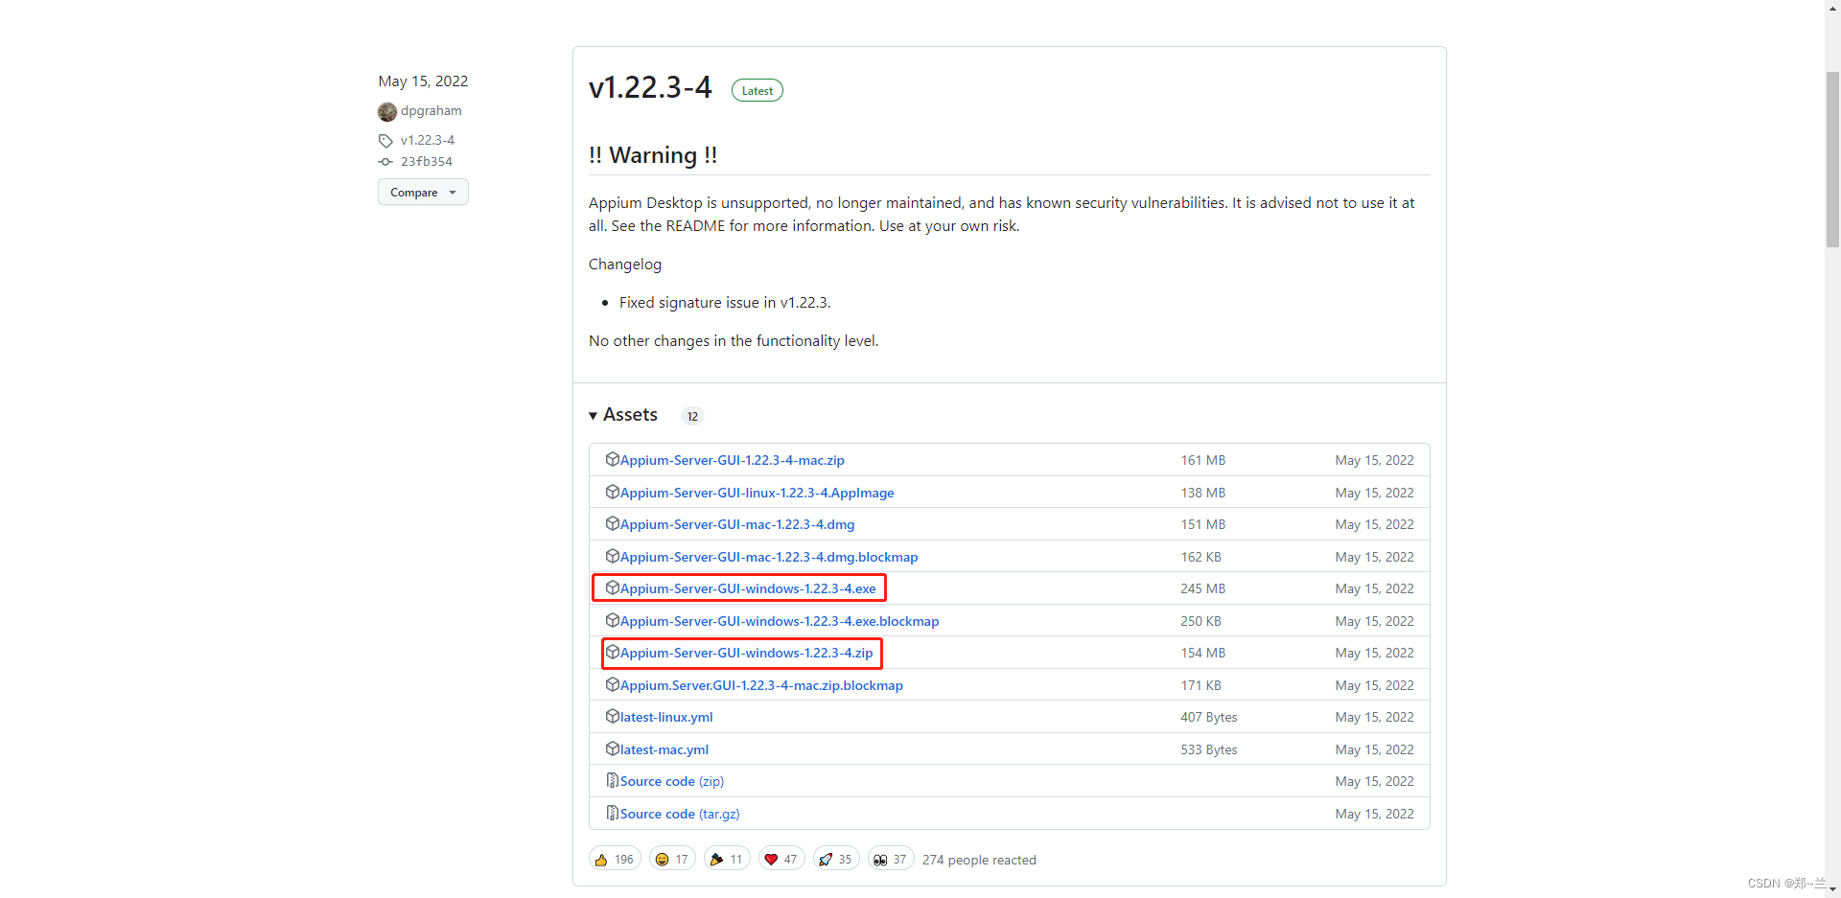This screenshot has height=898, width=1841.
Task: React with thumbs up (196)
Action: (x=615, y=860)
